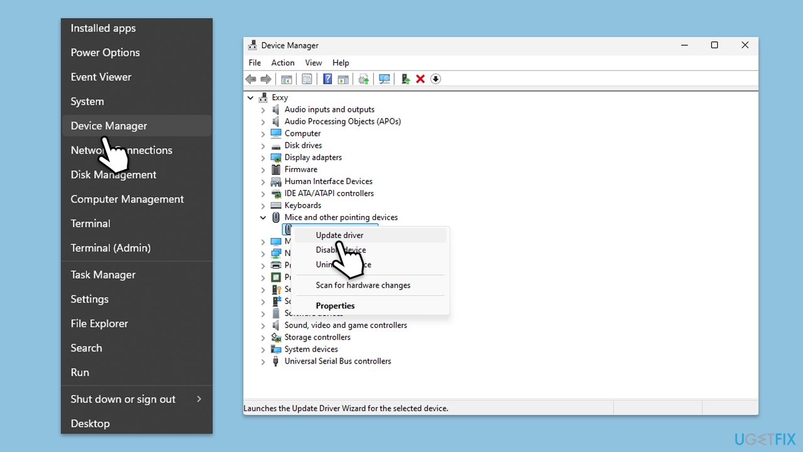Click the Add drivers toolbar icon with green arrow
This screenshot has width=803, height=452.
pyautogui.click(x=405, y=79)
